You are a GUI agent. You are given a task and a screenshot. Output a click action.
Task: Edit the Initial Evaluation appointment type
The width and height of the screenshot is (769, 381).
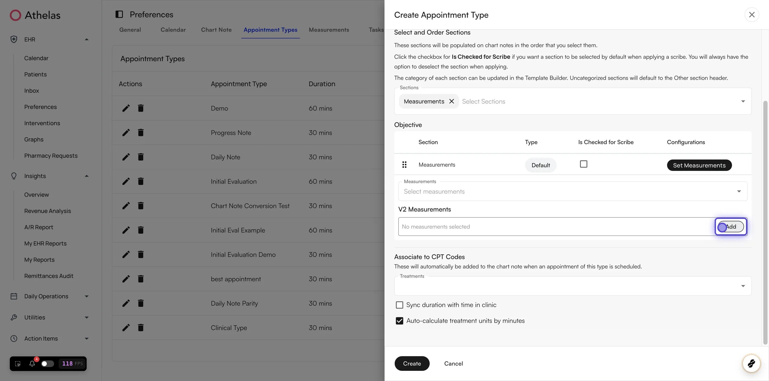pos(126,181)
